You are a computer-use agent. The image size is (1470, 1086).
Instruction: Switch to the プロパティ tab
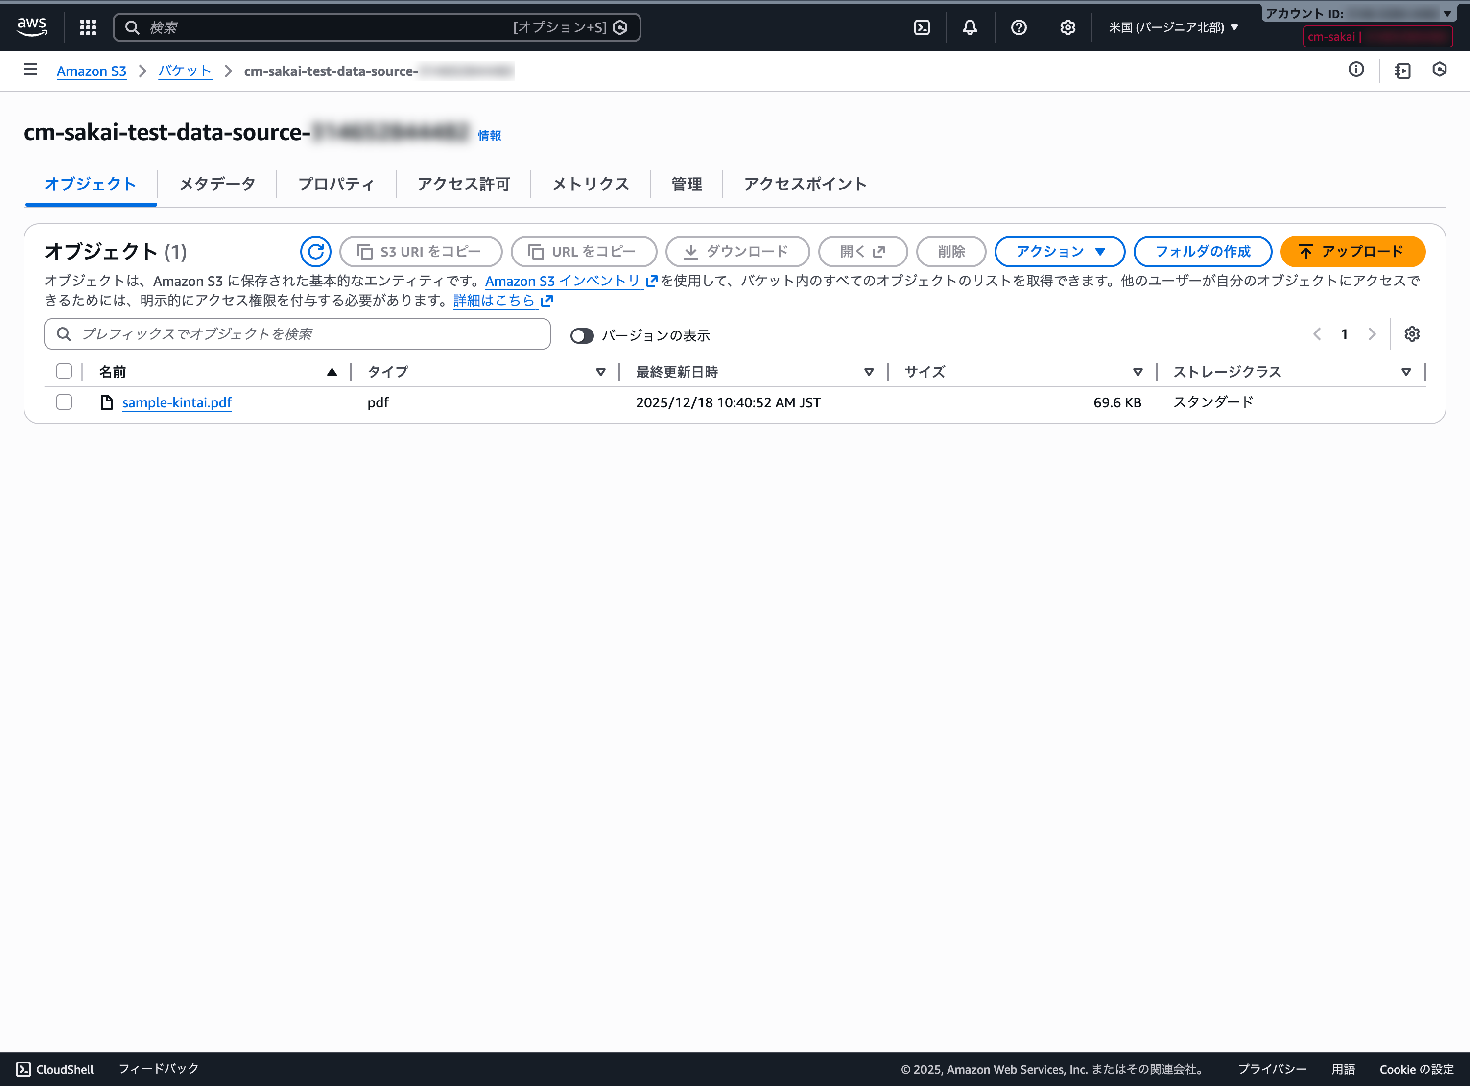point(336,184)
